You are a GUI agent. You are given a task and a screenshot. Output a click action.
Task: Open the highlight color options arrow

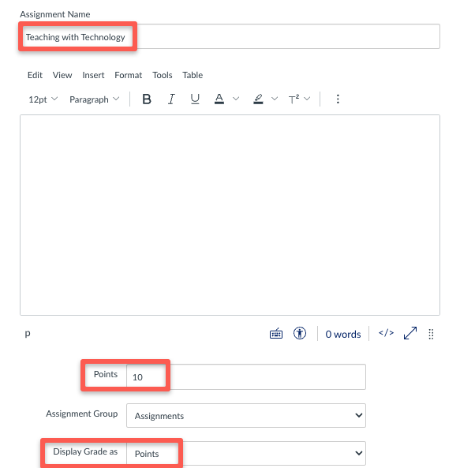pyautogui.click(x=275, y=99)
